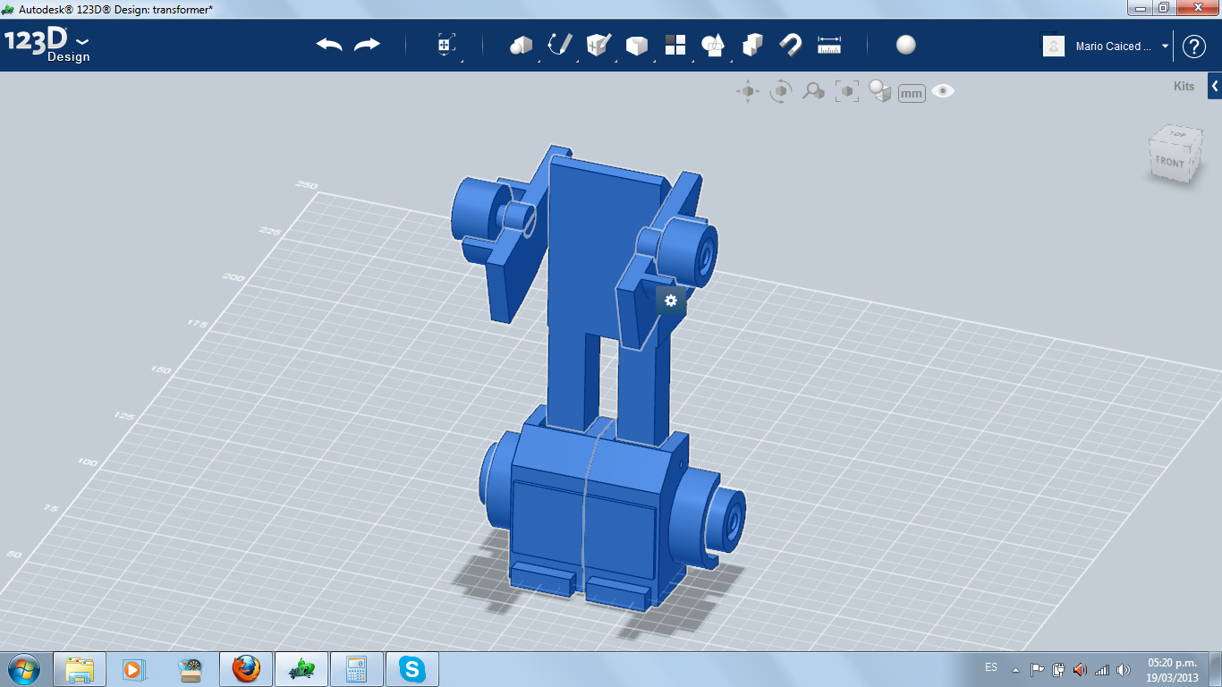Image resolution: width=1222 pixels, height=687 pixels.
Task: Open Windows Media Player from the taskbar
Action: (134, 669)
